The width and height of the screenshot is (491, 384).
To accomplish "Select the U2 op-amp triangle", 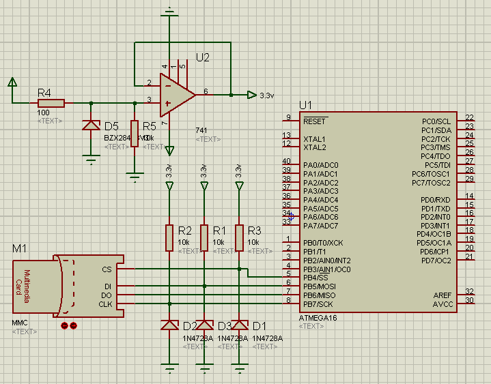I will (x=178, y=95).
